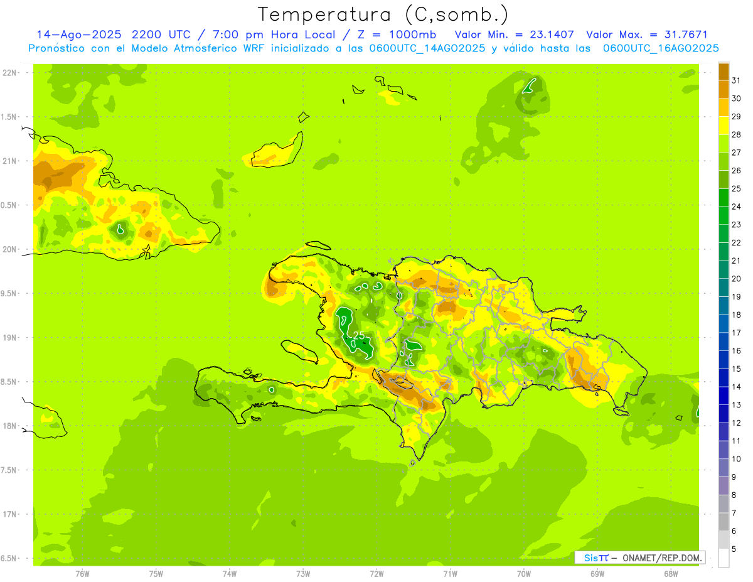Click the "Sisπ – ONAMET/REP.DOM." credit box

(x=639, y=558)
